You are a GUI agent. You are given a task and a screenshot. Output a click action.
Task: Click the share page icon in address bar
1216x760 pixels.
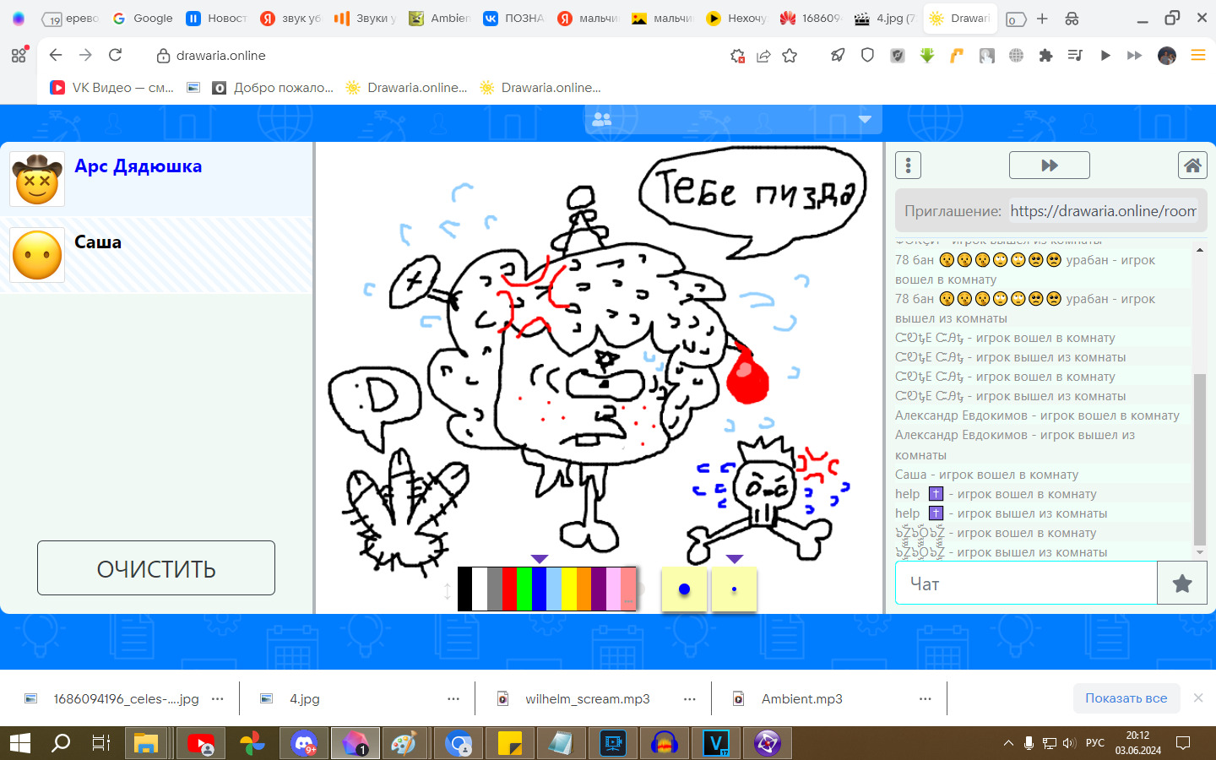763,56
